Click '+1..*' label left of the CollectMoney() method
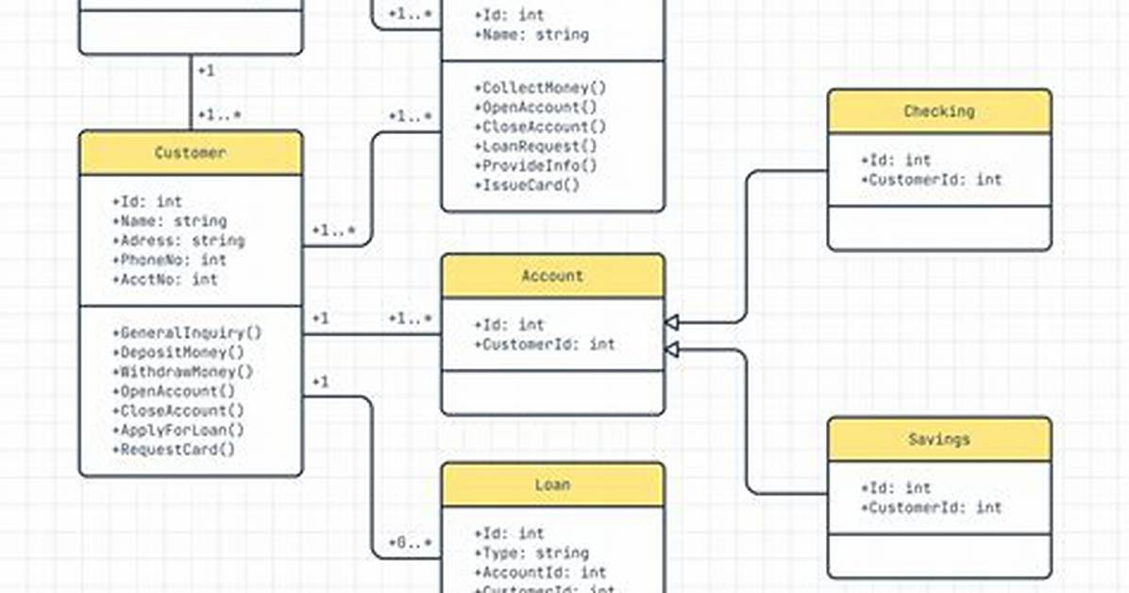Image resolution: width=1129 pixels, height=593 pixels. click(411, 115)
